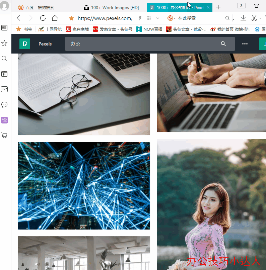Viewport: 266px width, 270px height.
Task: Click the Pexels logo icon
Action: coord(25,44)
